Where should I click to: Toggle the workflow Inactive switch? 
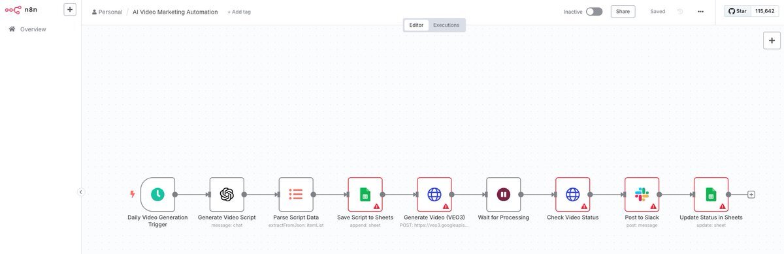click(594, 12)
